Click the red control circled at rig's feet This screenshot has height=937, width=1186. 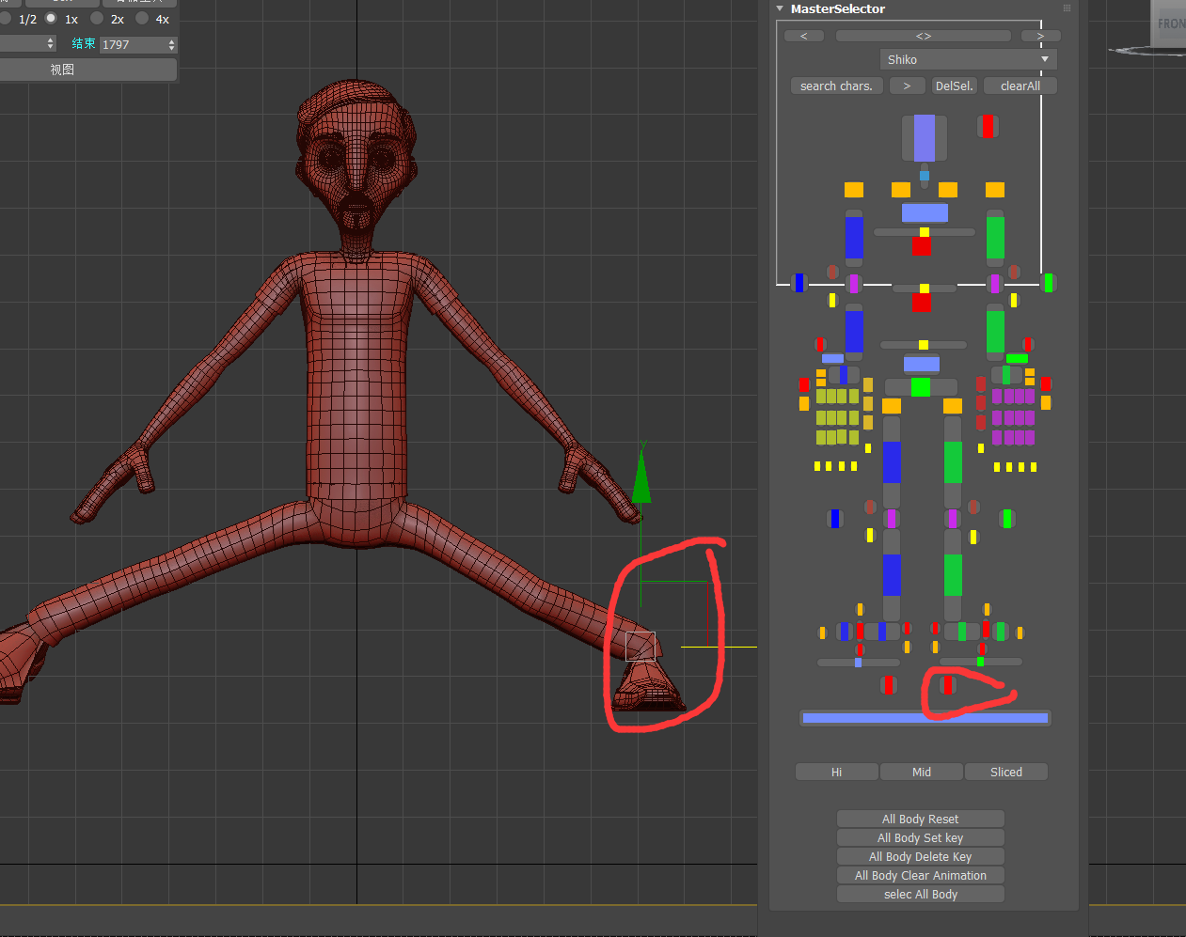tap(948, 685)
